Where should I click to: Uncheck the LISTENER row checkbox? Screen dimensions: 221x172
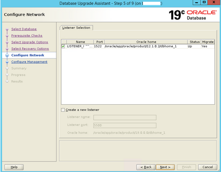63,46
